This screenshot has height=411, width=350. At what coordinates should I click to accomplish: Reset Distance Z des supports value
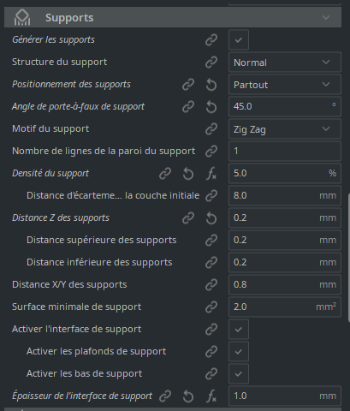click(211, 218)
